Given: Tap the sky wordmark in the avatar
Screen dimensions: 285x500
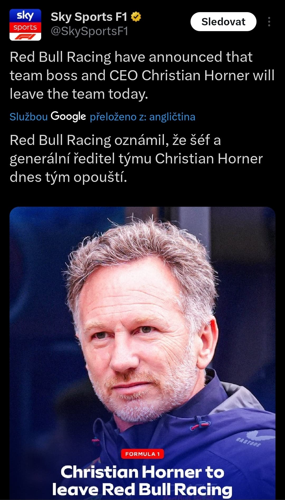Looking at the screenshot, I should click(x=25, y=16).
